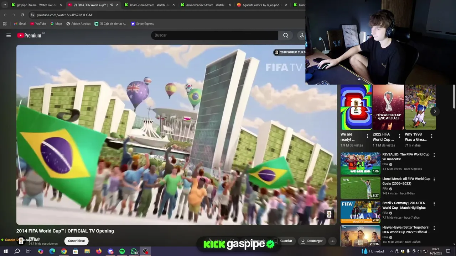This screenshot has height=256, width=456.
Task: Open Firefox from the taskbar
Action: (x=99, y=251)
